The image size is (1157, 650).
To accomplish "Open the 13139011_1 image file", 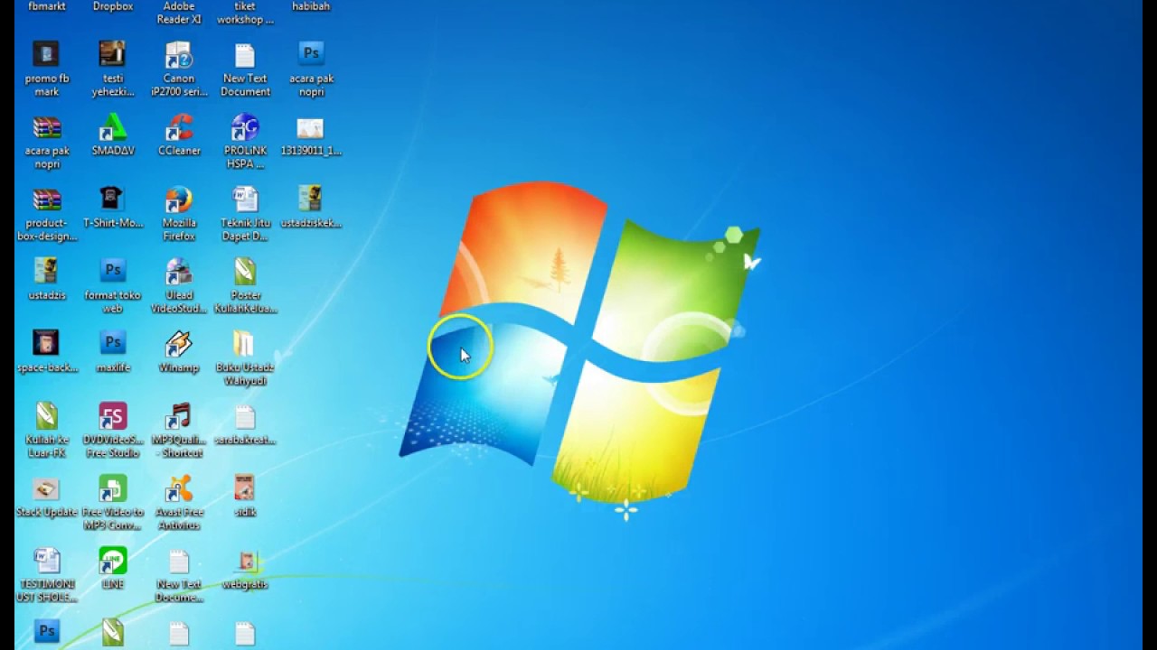I will pyautogui.click(x=310, y=126).
